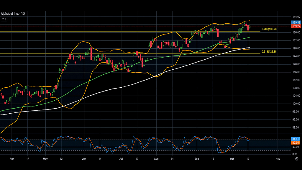
Task: Click the 124.00 price axis label
Action: coord(296,56)
